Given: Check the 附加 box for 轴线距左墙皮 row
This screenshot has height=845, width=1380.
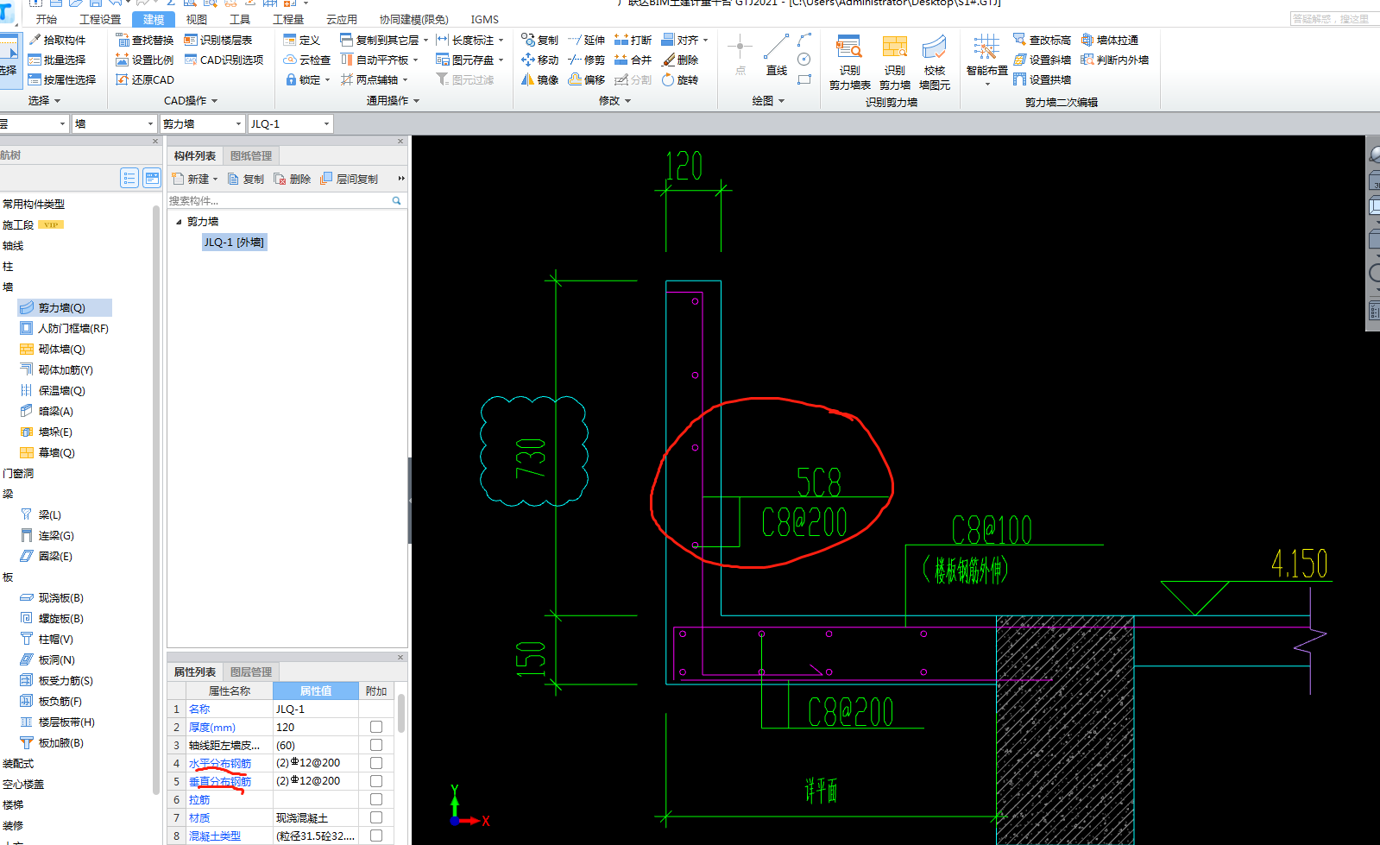Looking at the screenshot, I should pyautogui.click(x=376, y=745).
